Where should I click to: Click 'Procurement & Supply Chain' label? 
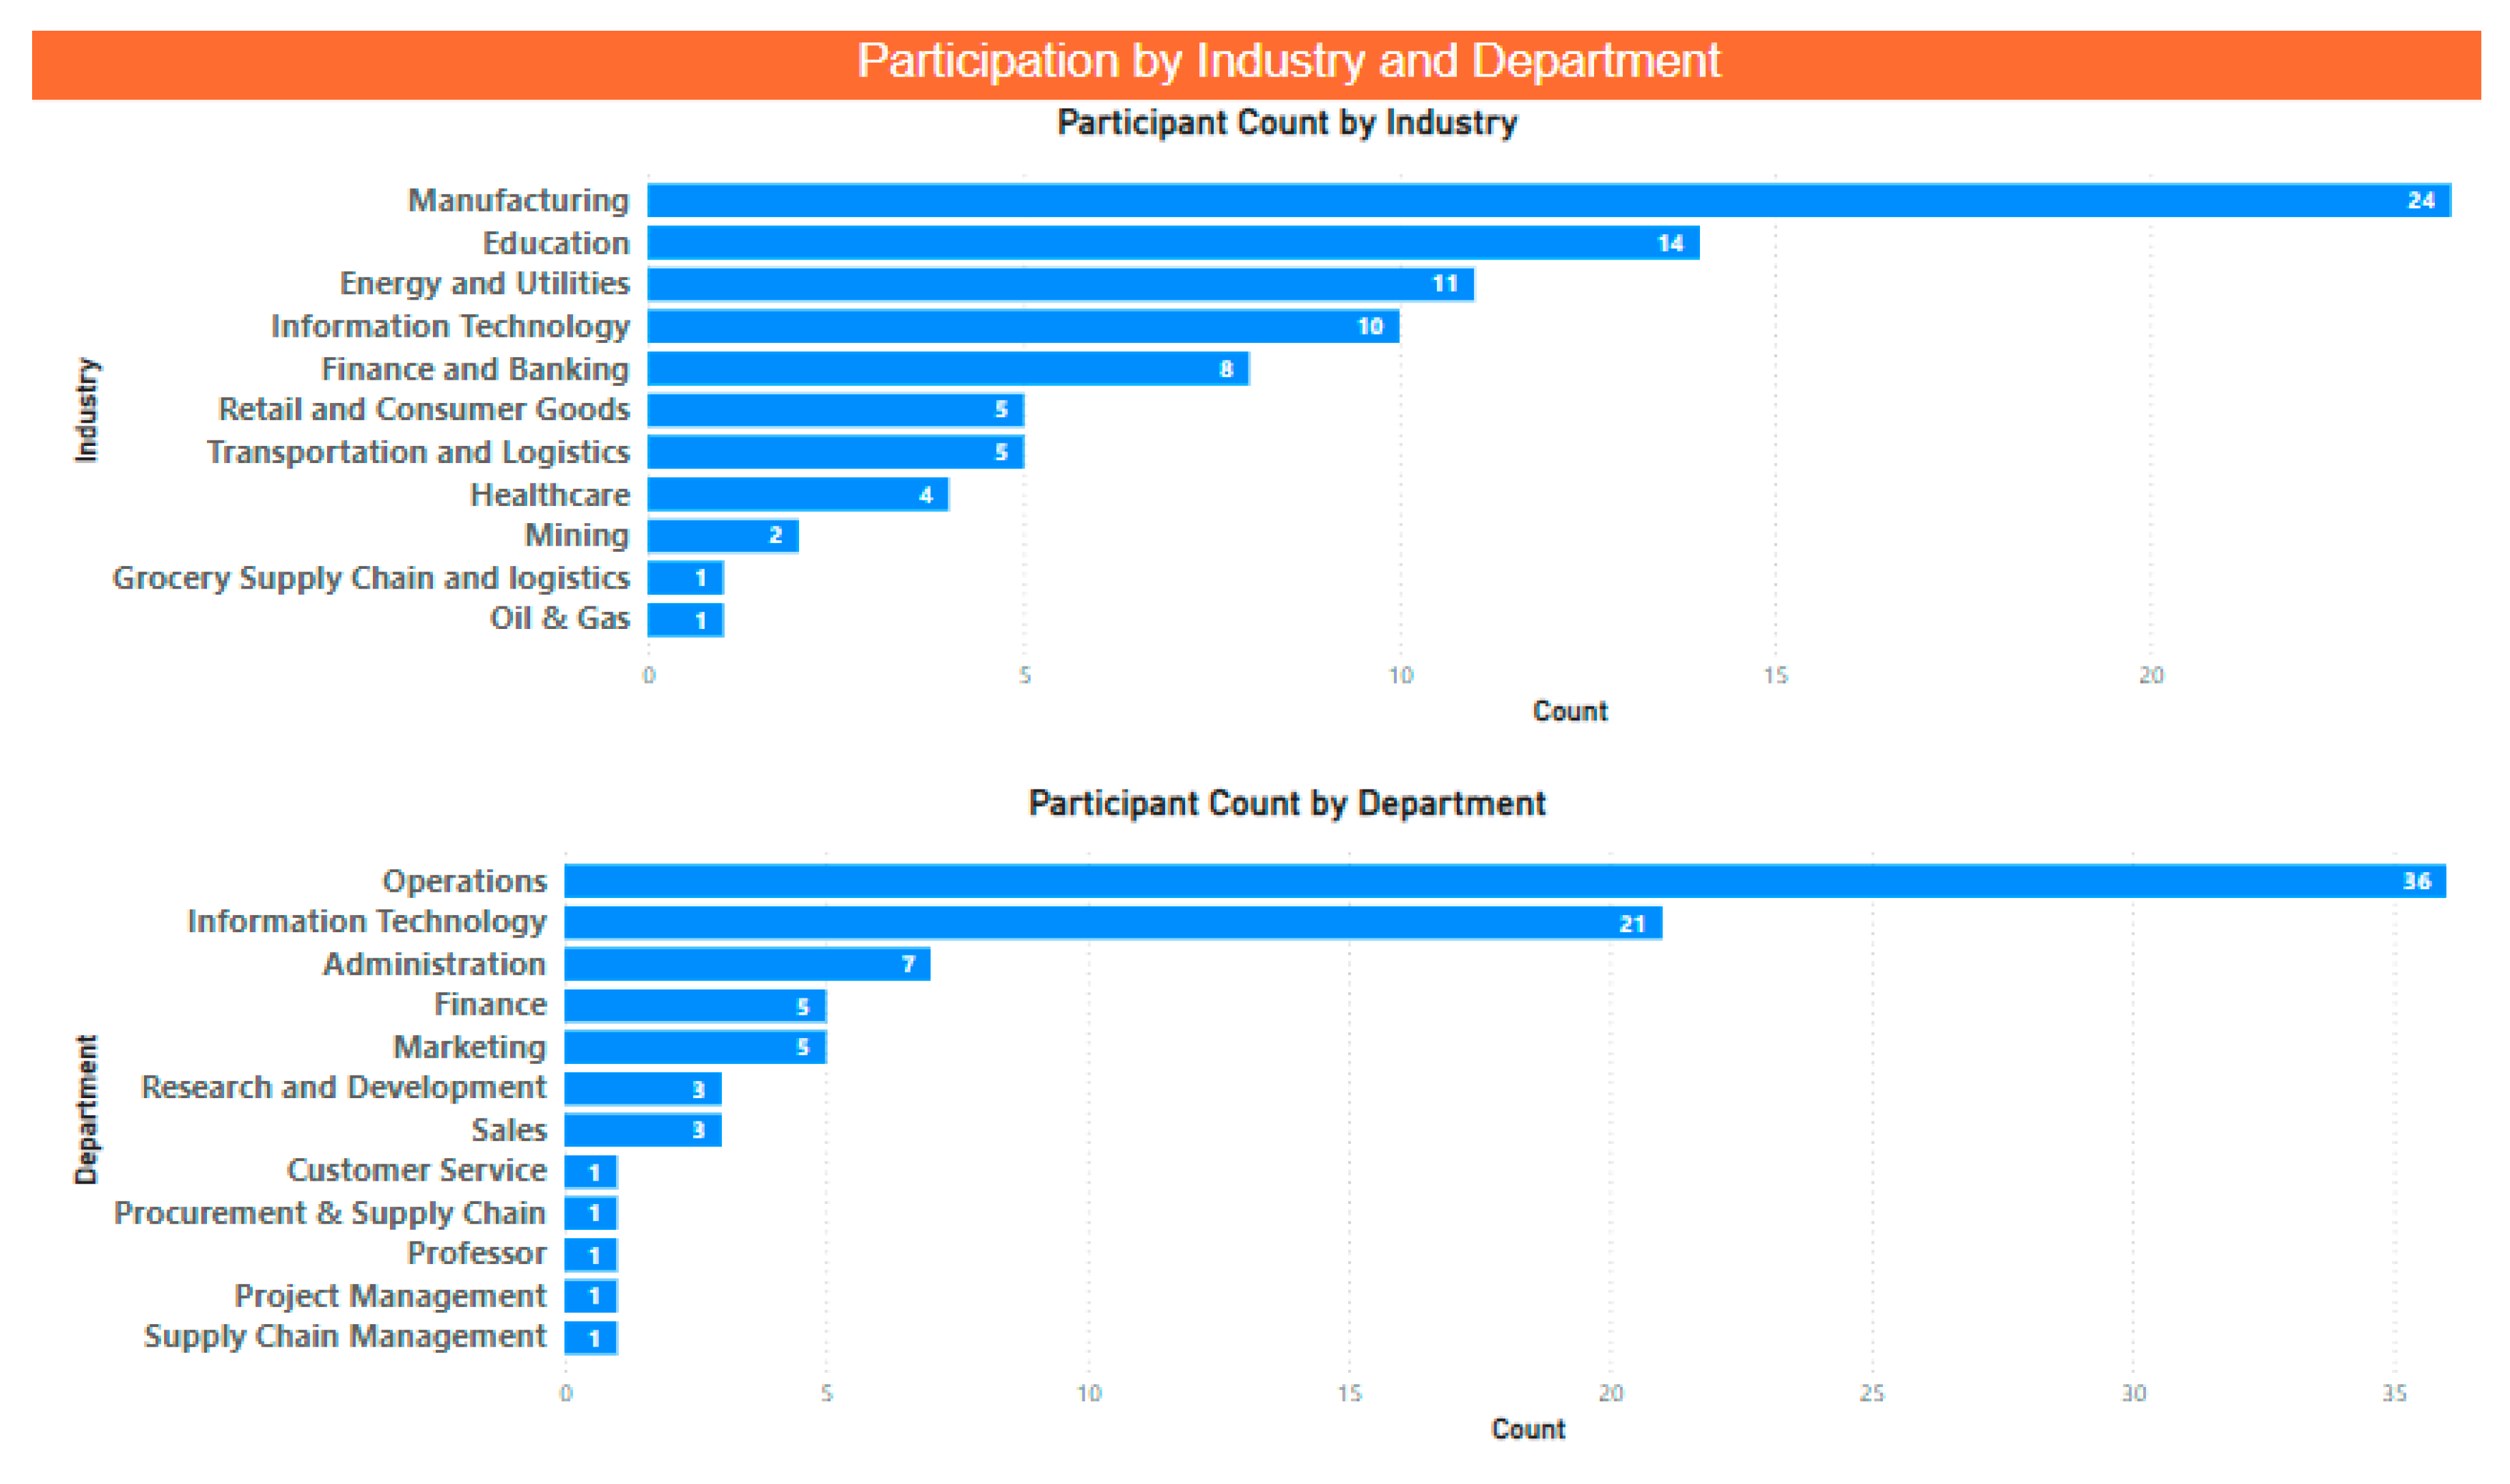(x=330, y=1214)
